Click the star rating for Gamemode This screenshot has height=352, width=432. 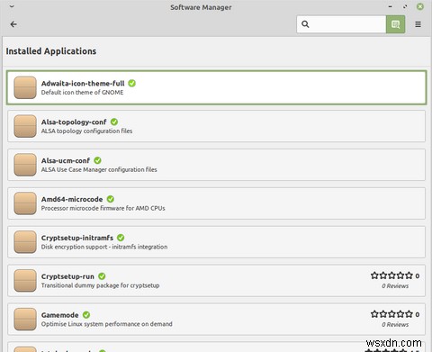[x=391, y=314]
